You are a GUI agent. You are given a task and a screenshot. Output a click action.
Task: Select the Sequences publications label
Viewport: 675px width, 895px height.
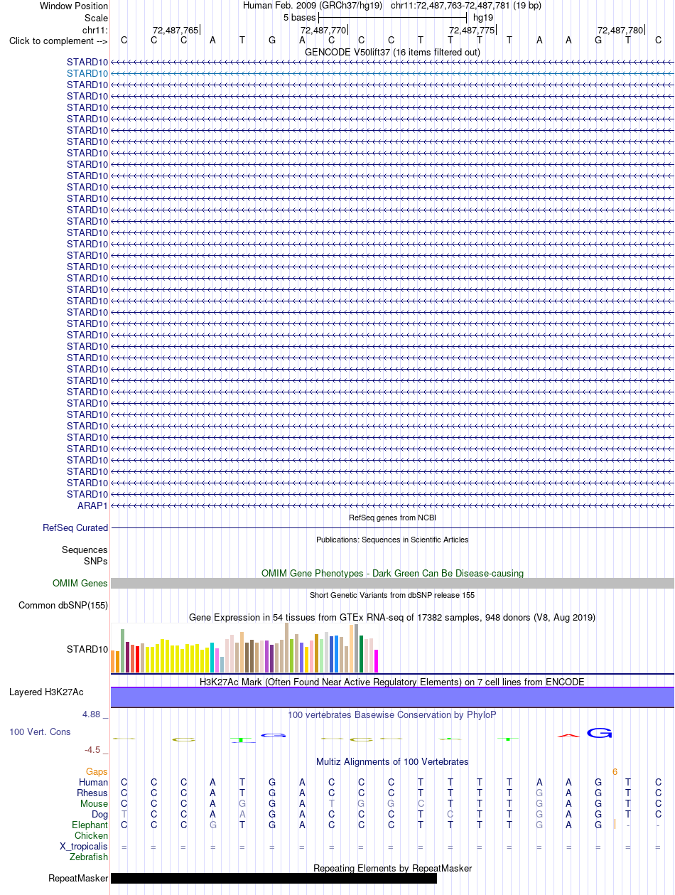(x=85, y=550)
